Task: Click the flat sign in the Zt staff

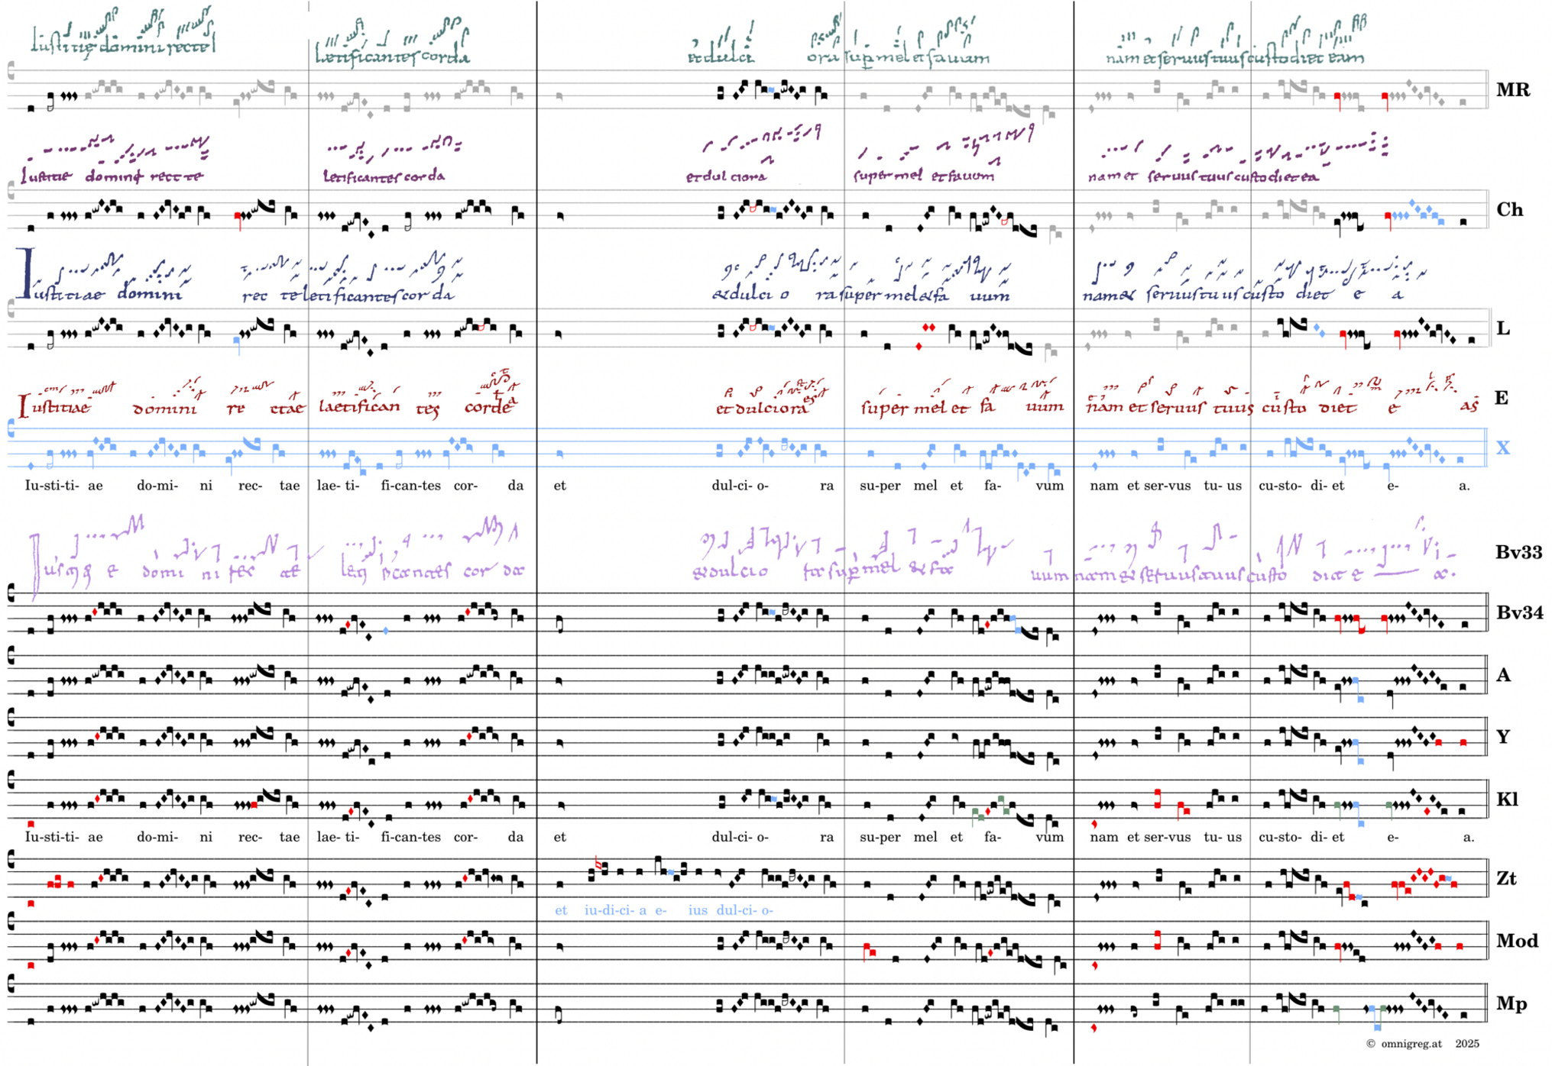Action: [x=598, y=863]
